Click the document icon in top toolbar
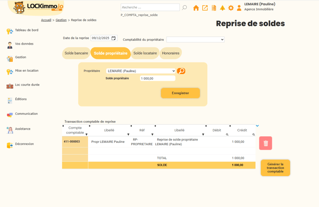The width and height of the screenshot is (319, 207). 214,8
